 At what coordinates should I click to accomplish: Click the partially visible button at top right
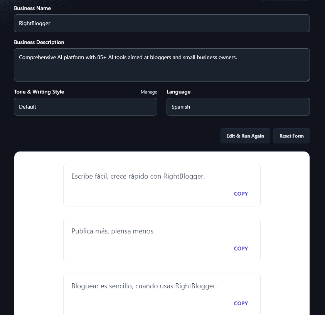coord(285,0)
